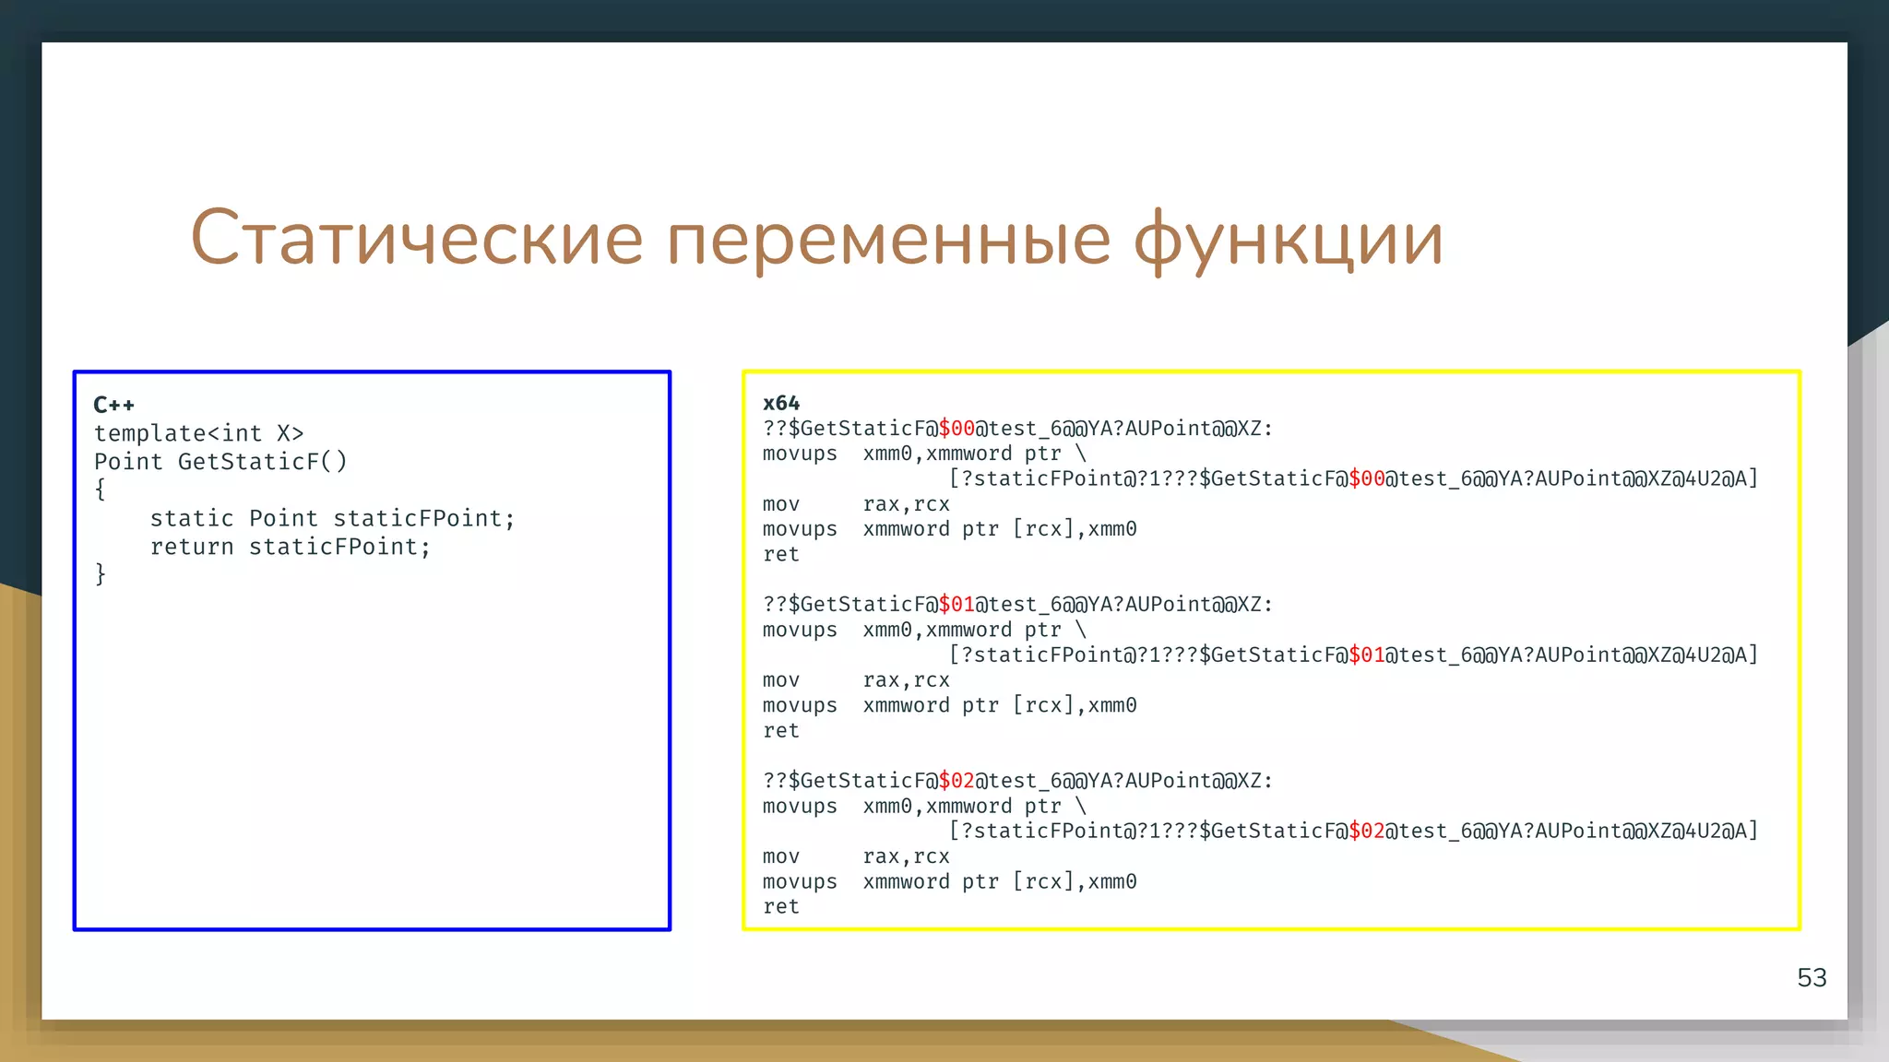Click the label line containing '$00@test_6@@YA?AUPoint@@XZ:'
This screenshot has height=1062, width=1889.
click(1017, 429)
